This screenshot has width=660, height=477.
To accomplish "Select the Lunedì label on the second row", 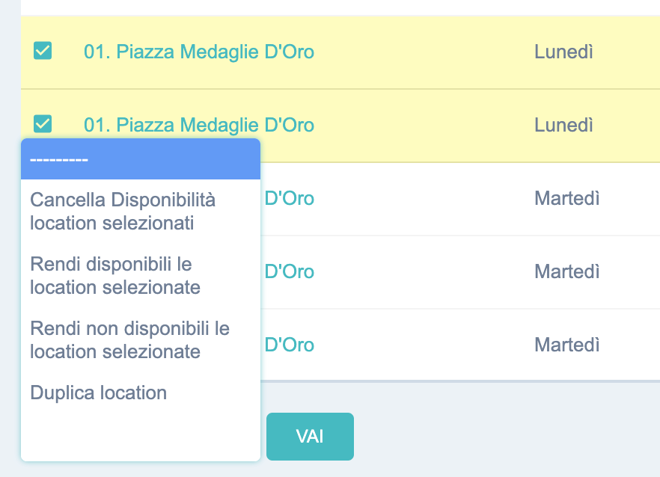I will [563, 125].
